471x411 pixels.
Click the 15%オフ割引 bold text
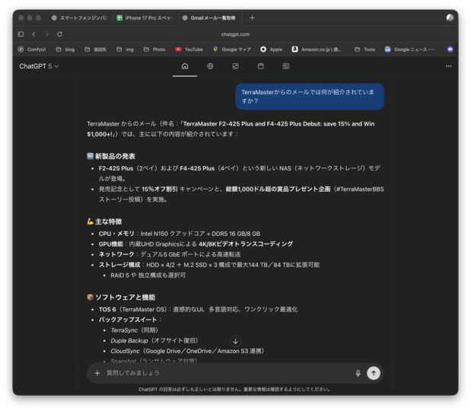point(160,190)
